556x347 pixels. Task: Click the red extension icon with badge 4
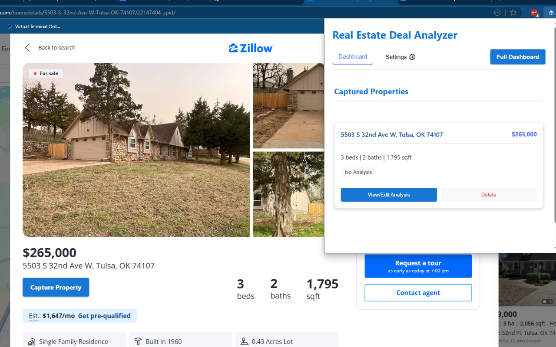pyautogui.click(x=534, y=13)
